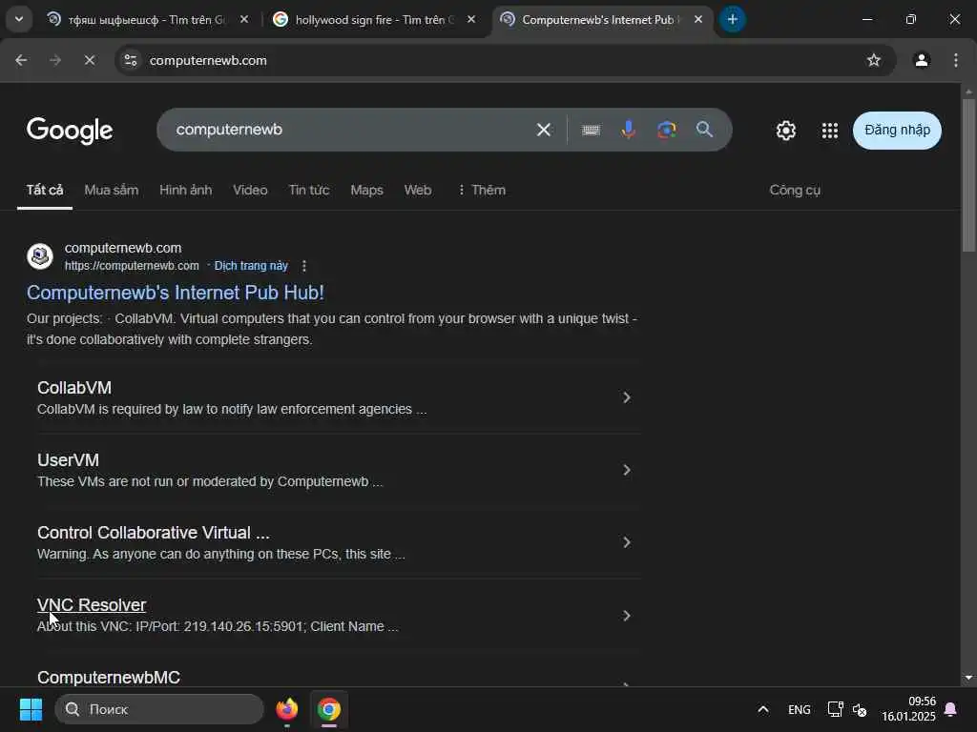Submit search with magnifier icon
Screen dimensions: 977x732
704,130
